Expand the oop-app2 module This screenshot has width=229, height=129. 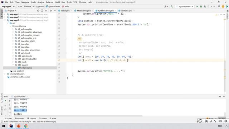coord(5,17)
